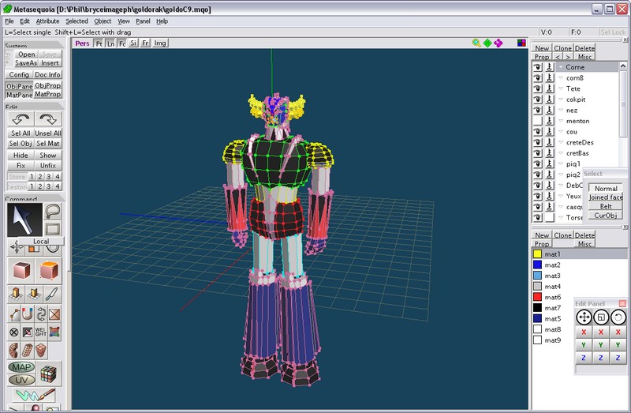The image size is (631, 413).
Task: Select the arrow Select tool
Action: [24, 220]
